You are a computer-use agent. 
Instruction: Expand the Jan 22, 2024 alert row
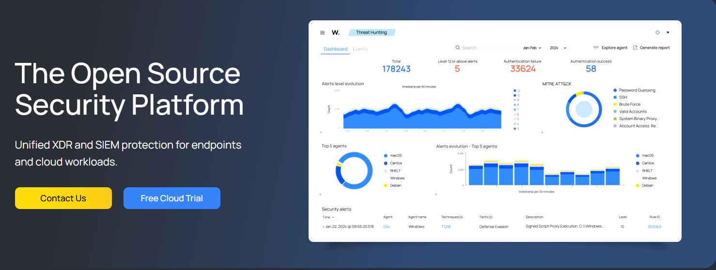(x=324, y=226)
